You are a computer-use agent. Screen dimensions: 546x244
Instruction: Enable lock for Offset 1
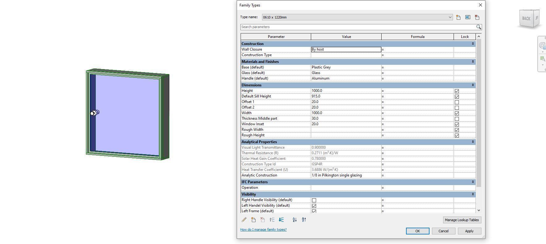457,102
